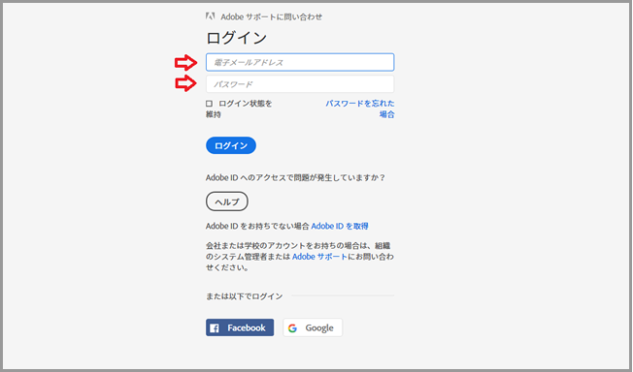Open the Adobe ID を取得 link
The image size is (633, 372).
pos(340,226)
